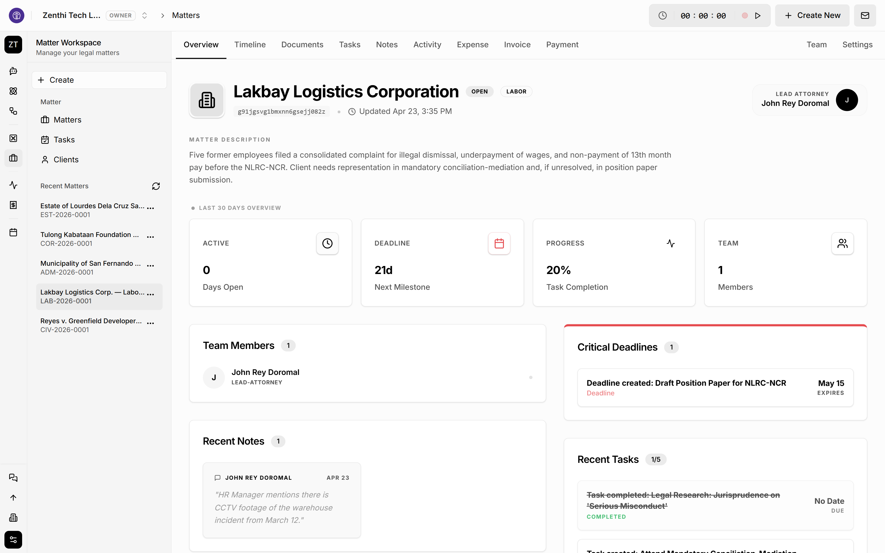Click Create in Matter Workspace sidebar
885x553 pixels.
pos(99,80)
